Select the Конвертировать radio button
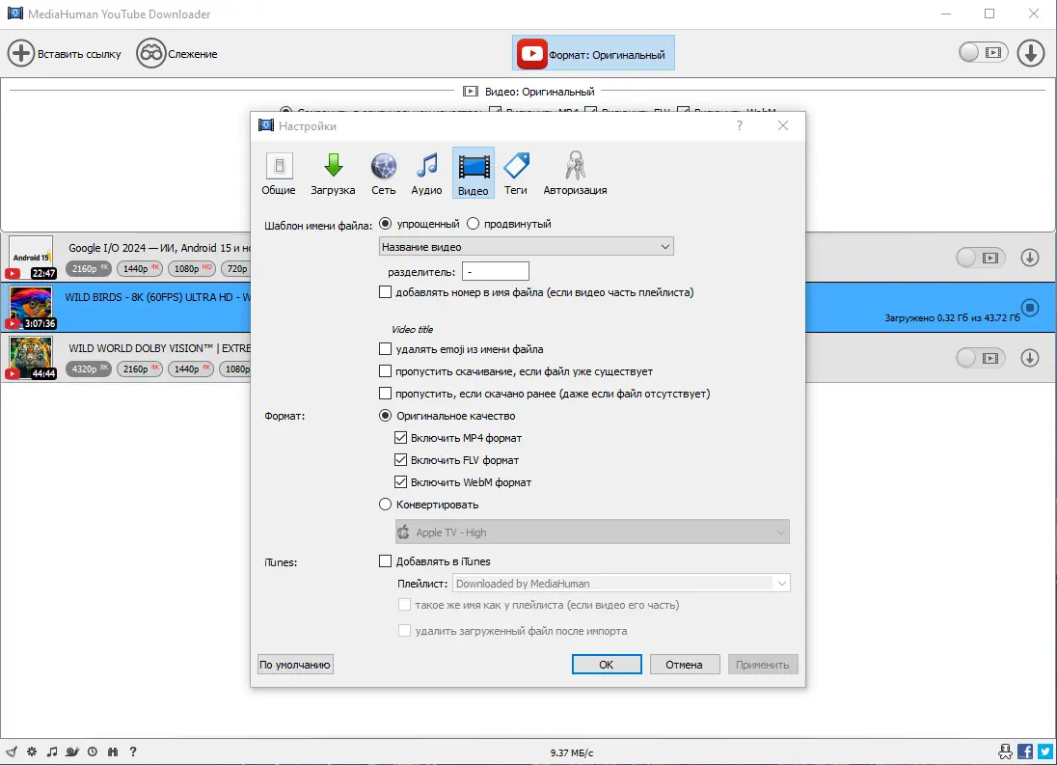The height and width of the screenshot is (765, 1057). 386,504
